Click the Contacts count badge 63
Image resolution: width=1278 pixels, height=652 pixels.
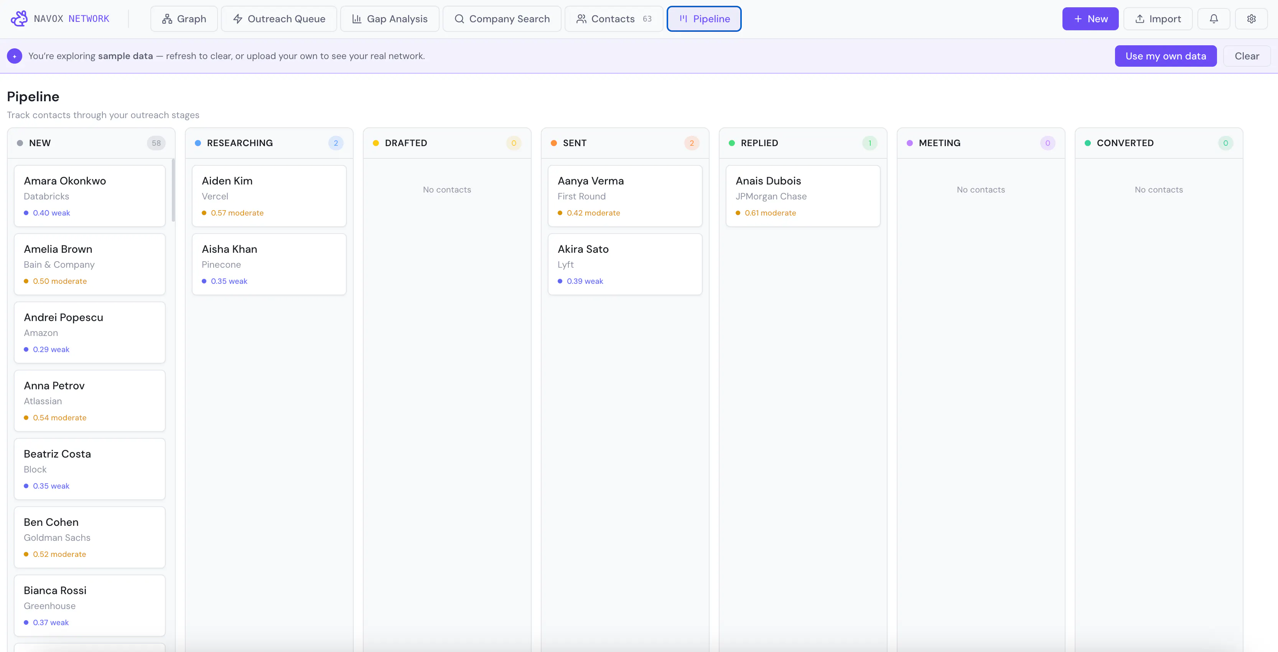click(x=647, y=19)
